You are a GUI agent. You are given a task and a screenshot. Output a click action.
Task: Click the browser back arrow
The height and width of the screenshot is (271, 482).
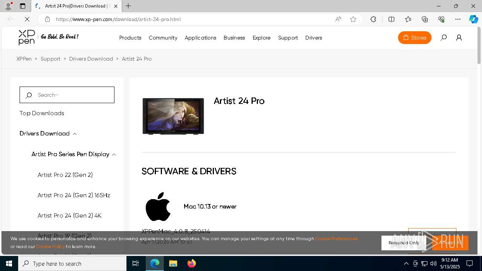[11, 19]
